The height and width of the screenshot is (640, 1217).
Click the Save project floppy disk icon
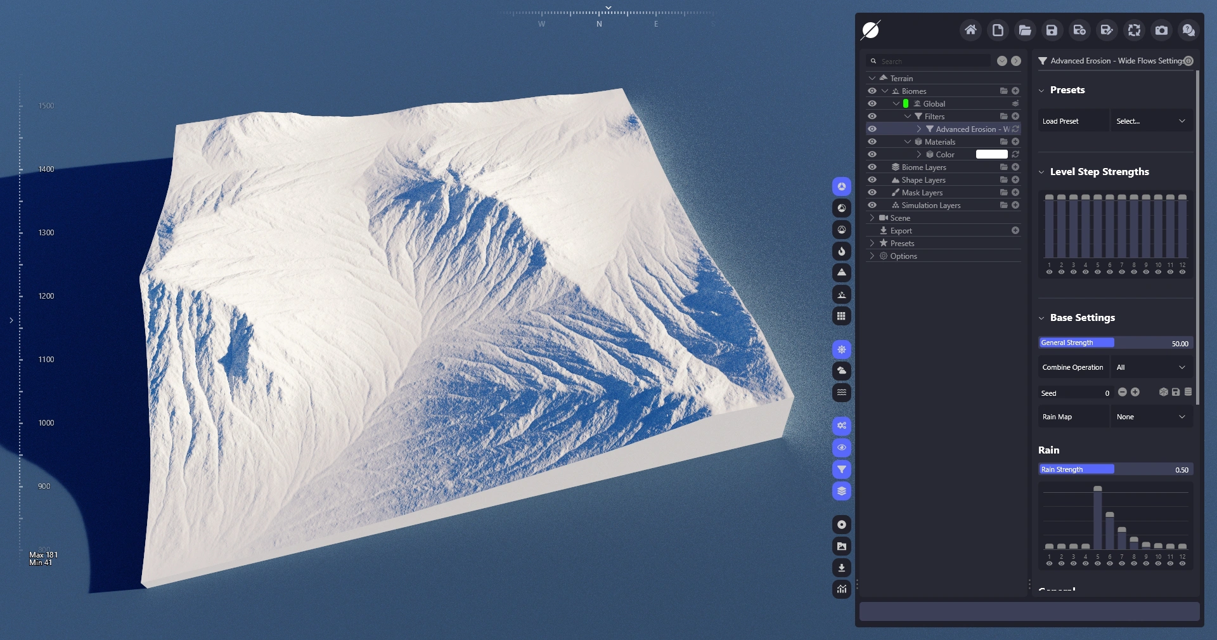[x=1052, y=30]
